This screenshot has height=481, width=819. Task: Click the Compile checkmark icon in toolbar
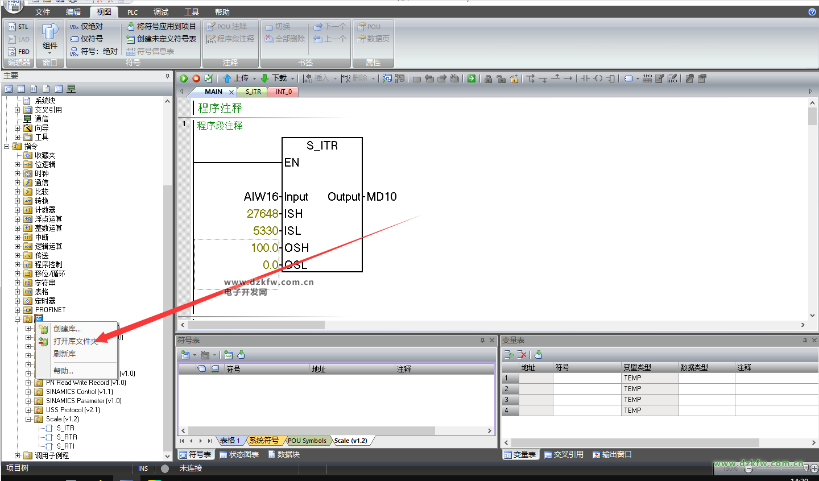tap(209, 78)
